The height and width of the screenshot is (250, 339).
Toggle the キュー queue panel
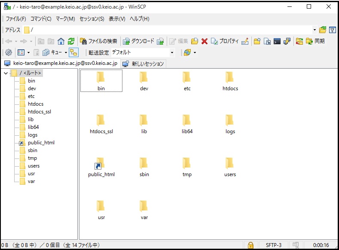(53, 52)
